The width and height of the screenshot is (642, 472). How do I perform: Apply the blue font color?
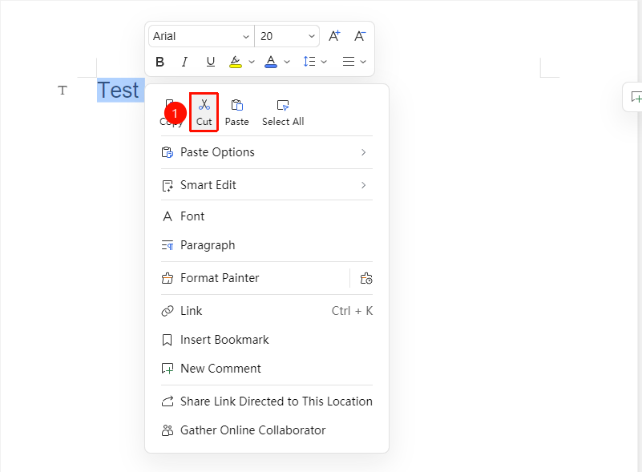(271, 62)
